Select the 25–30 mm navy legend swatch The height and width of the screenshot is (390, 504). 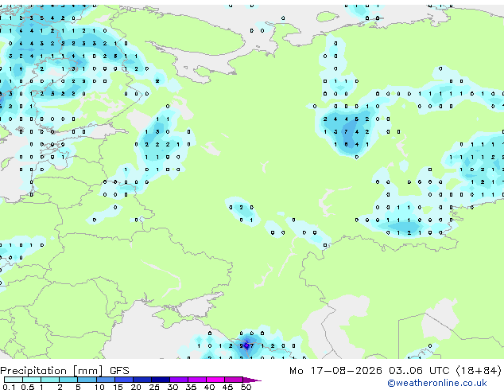pos(161,380)
